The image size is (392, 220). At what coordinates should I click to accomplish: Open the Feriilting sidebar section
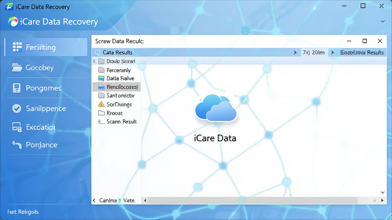tap(46, 47)
